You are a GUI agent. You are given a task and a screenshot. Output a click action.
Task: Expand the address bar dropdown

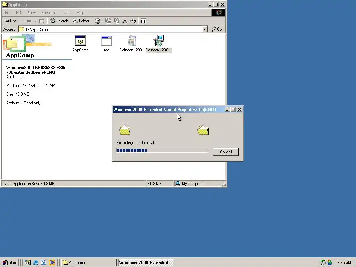pos(205,29)
